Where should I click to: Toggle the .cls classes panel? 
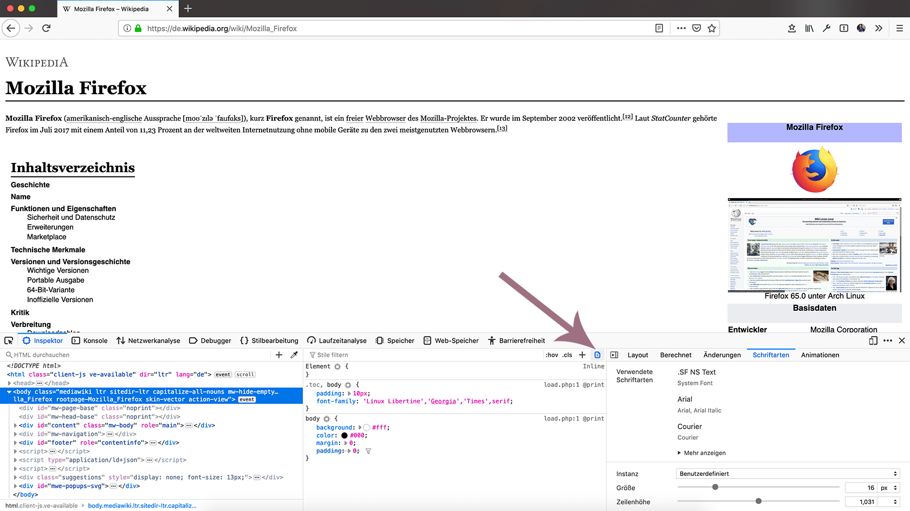tap(567, 355)
